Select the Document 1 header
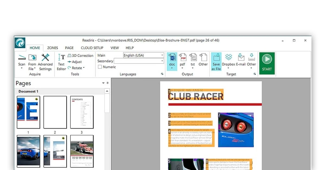 59,91
